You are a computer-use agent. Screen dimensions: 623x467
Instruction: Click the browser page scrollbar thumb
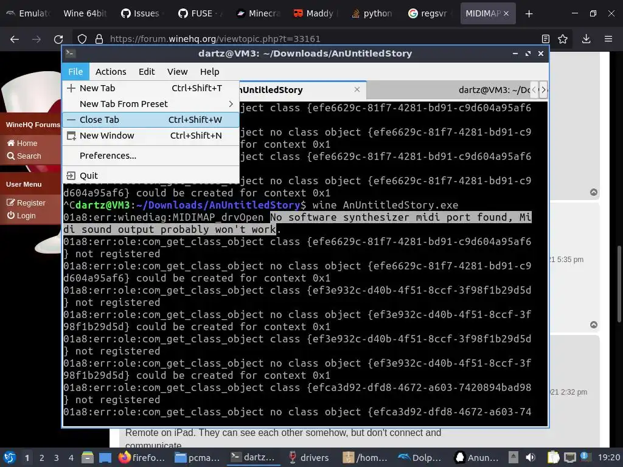[619, 284]
